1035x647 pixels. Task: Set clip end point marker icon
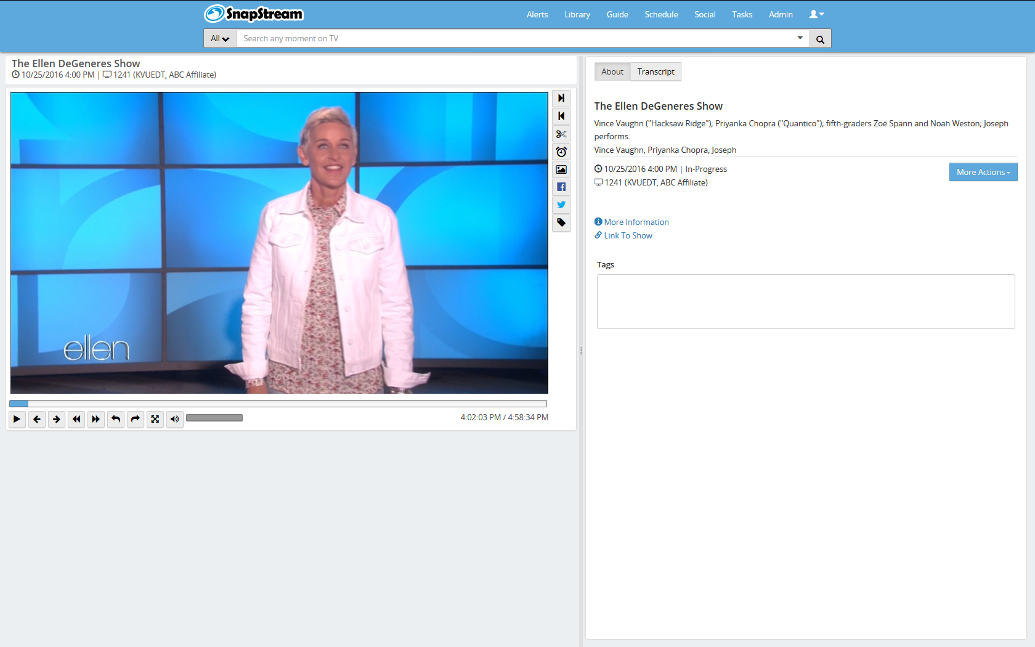point(561,99)
